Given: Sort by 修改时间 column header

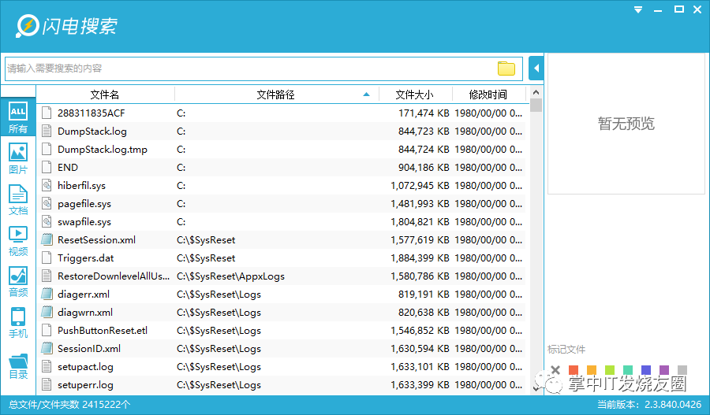Looking at the screenshot, I should tap(488, 94).
